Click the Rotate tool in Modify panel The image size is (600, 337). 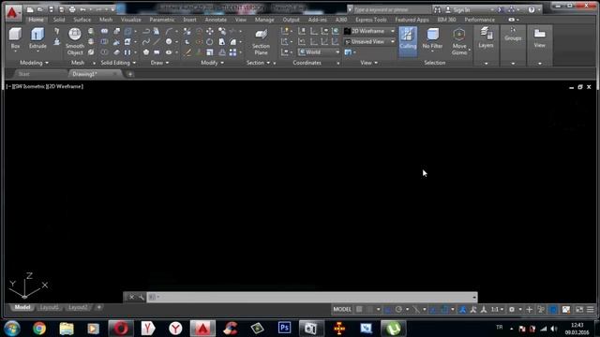point(210,41)
